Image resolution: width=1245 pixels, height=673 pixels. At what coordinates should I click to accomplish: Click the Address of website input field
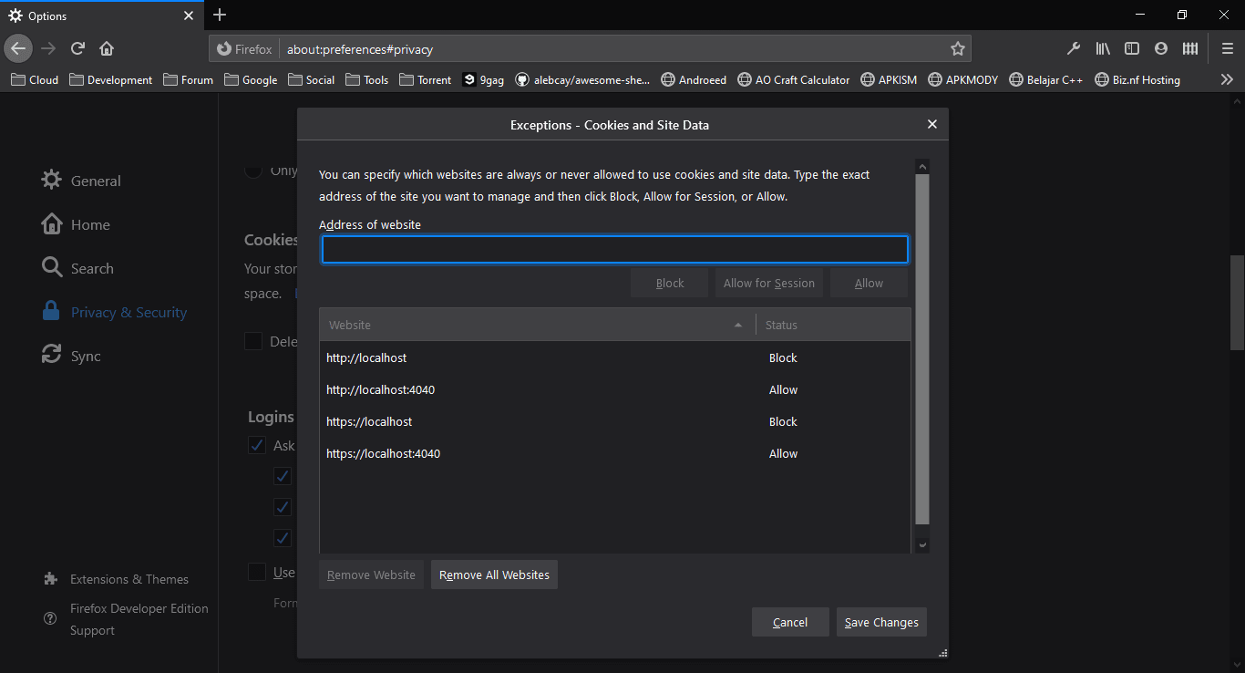pos(613,249)
